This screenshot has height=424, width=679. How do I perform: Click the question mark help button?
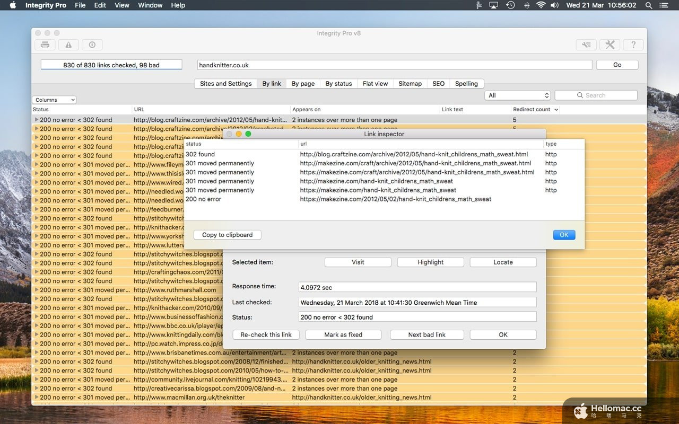(x=633, y=45)
